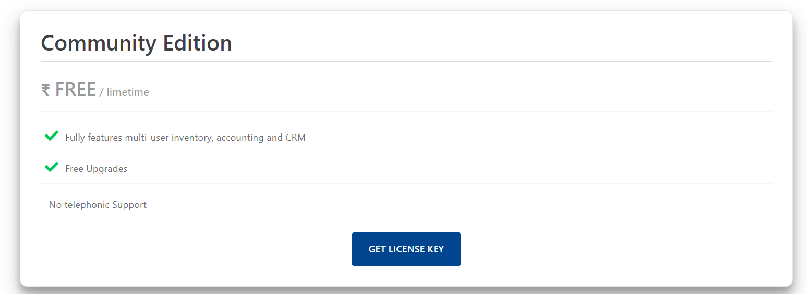This screenshot has width=807, height=294.
Task: Click the rupee currency symbol
Action: pos(45,91)
